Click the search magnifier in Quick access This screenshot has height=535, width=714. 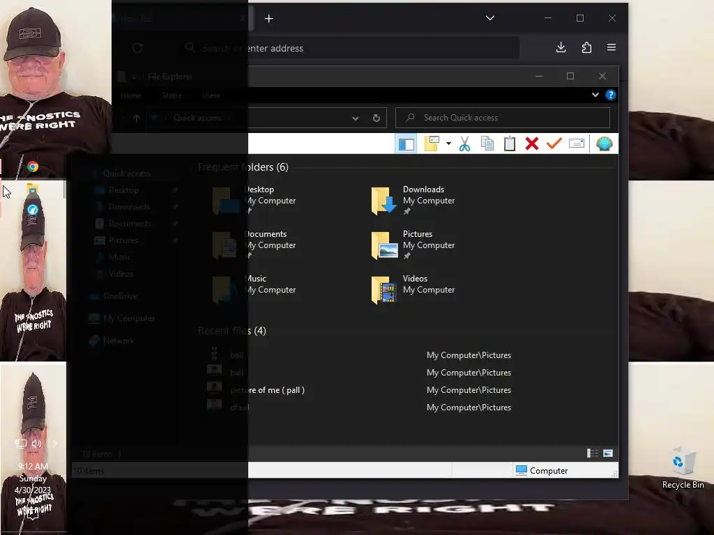pos(410,117)
